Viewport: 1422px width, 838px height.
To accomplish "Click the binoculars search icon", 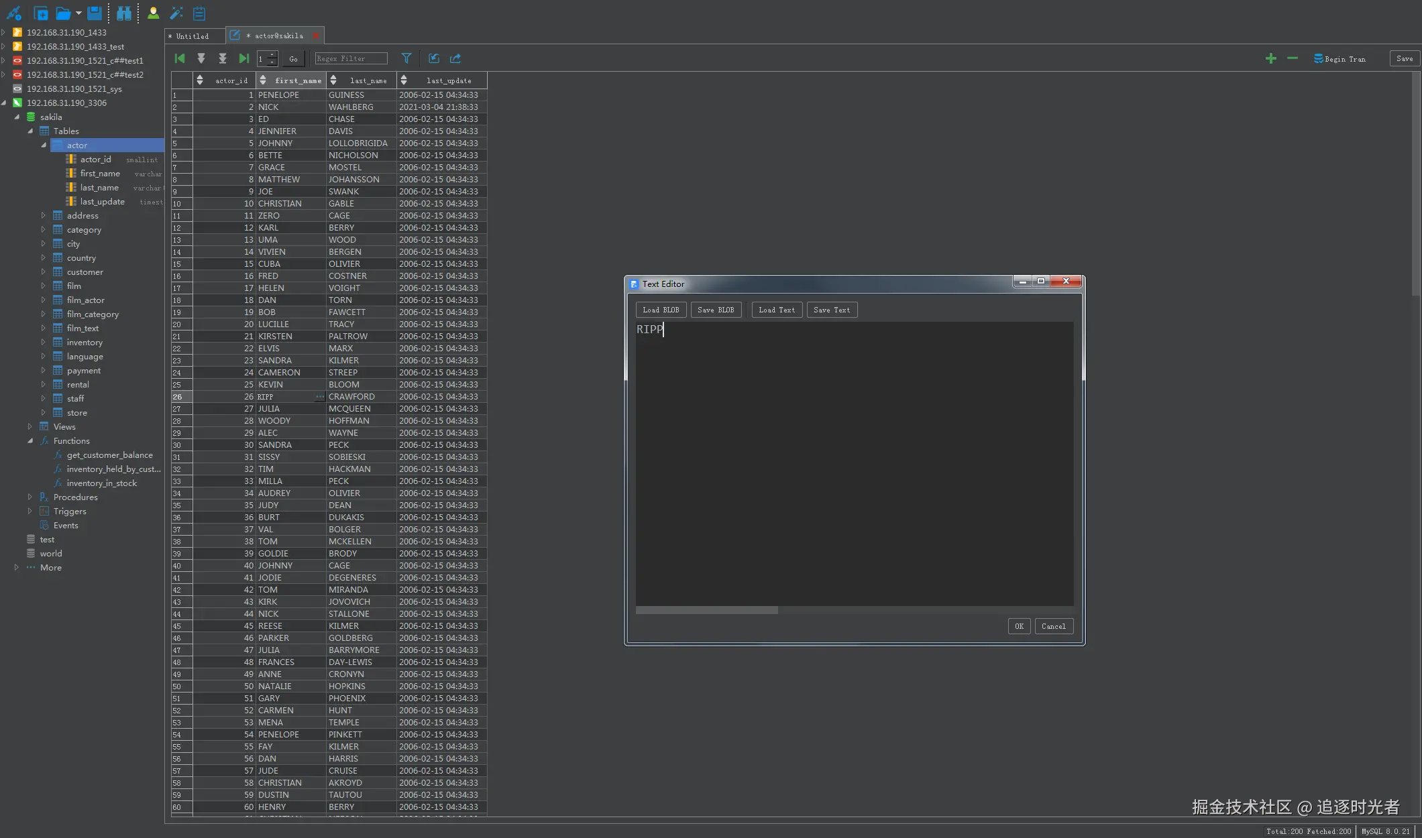I will click(x=124, y=13).
